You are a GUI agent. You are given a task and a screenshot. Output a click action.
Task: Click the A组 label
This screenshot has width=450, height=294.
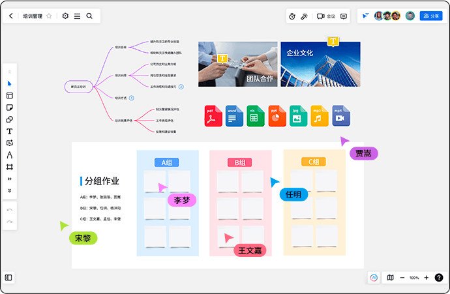(167, 162)
